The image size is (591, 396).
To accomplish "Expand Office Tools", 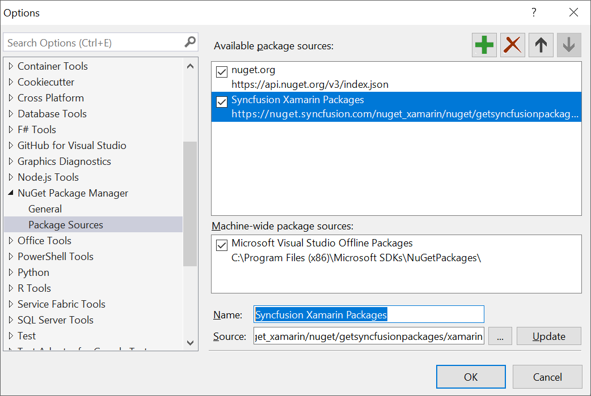I will coord(12,240).
